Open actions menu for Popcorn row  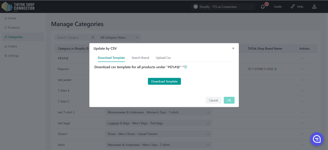(x=302, y=69)
